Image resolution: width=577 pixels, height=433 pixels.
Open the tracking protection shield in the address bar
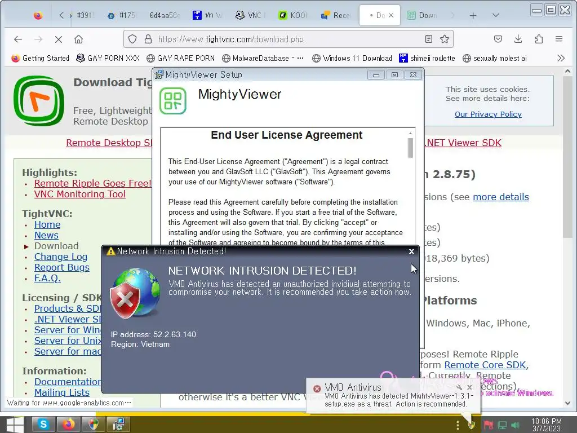132,39
